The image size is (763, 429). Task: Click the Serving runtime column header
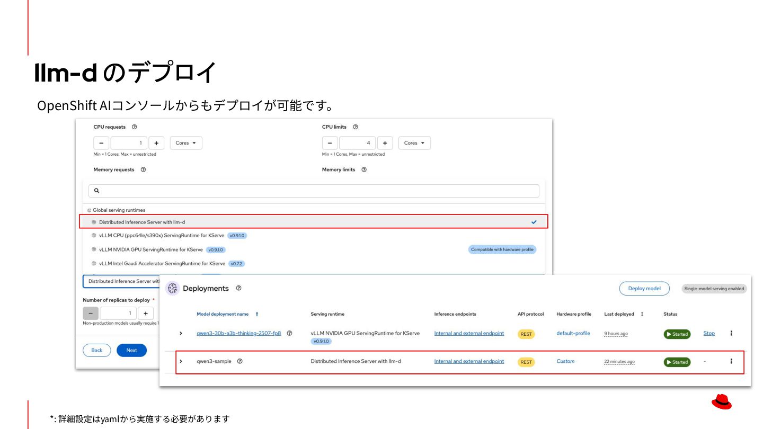tap(327, 314)
